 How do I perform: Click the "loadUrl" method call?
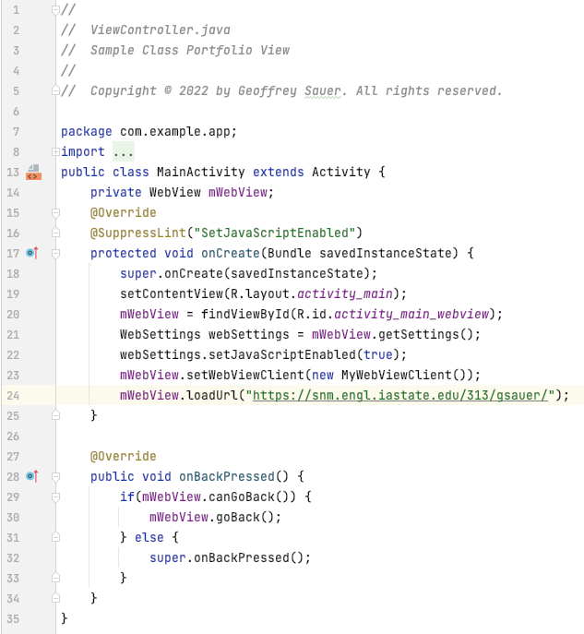[212, 395]
